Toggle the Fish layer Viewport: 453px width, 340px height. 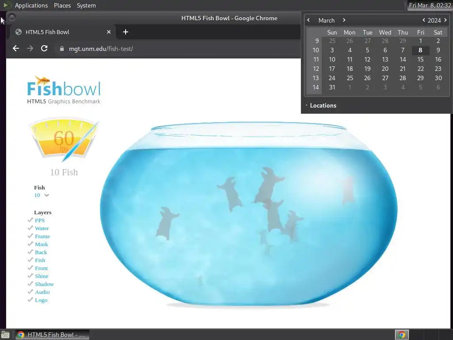(31, 260)
